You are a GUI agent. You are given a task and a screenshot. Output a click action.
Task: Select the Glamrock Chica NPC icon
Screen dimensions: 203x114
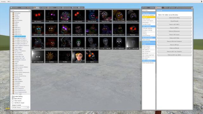coord(106,16)
